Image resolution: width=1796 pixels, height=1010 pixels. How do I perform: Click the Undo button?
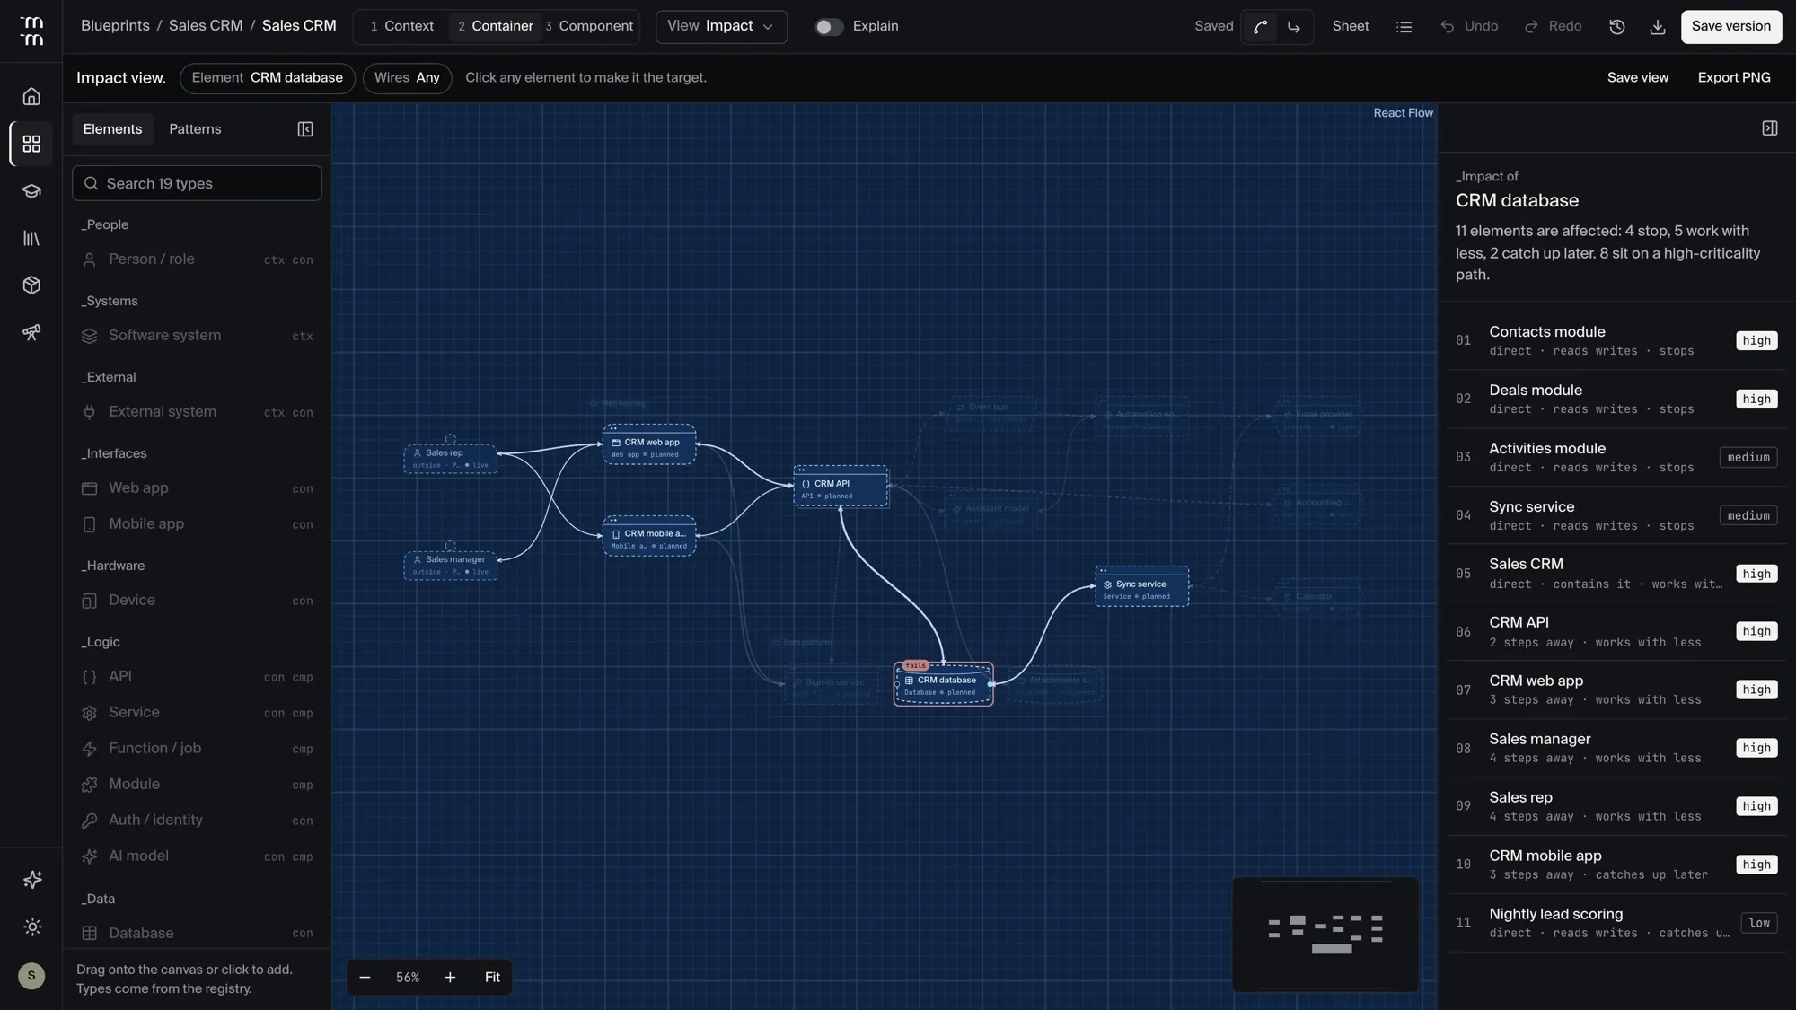(1469, 27)
